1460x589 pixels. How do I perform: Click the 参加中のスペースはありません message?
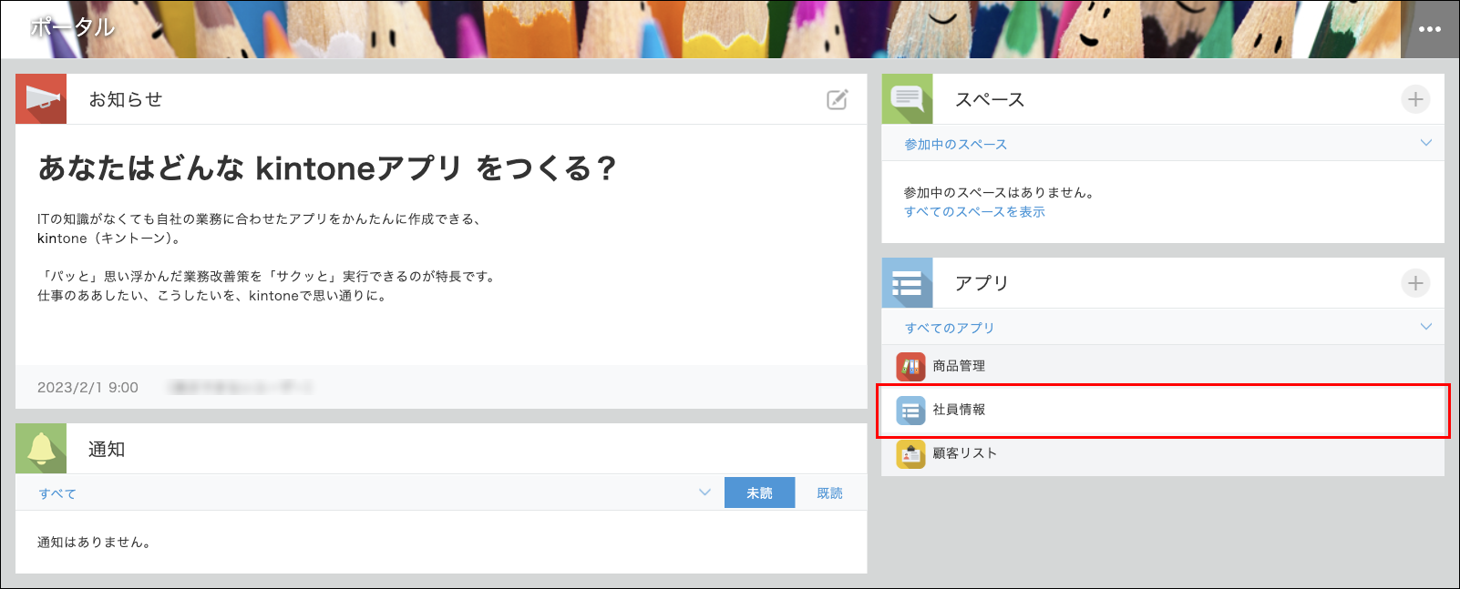999,192
